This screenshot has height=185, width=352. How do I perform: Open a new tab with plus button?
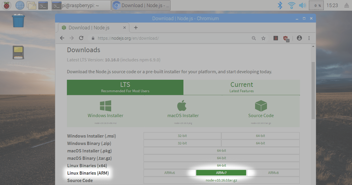click(136, 28)
